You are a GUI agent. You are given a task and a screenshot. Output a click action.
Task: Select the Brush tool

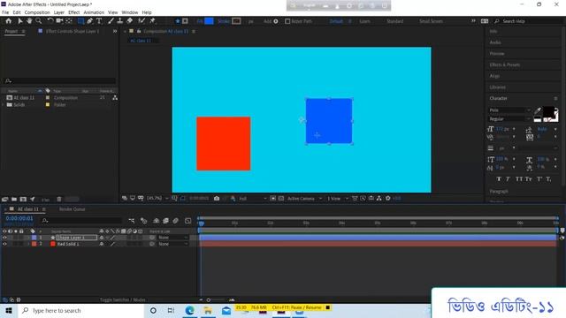click(111, 21)
